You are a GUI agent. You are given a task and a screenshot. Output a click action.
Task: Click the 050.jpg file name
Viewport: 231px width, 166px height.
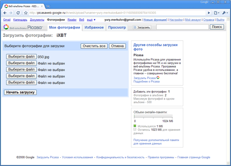[44, 57]
